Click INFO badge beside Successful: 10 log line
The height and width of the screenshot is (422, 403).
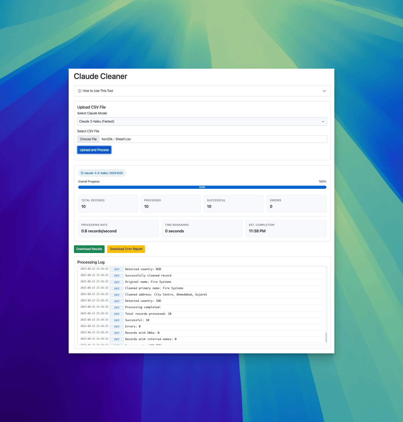(116, 320)
